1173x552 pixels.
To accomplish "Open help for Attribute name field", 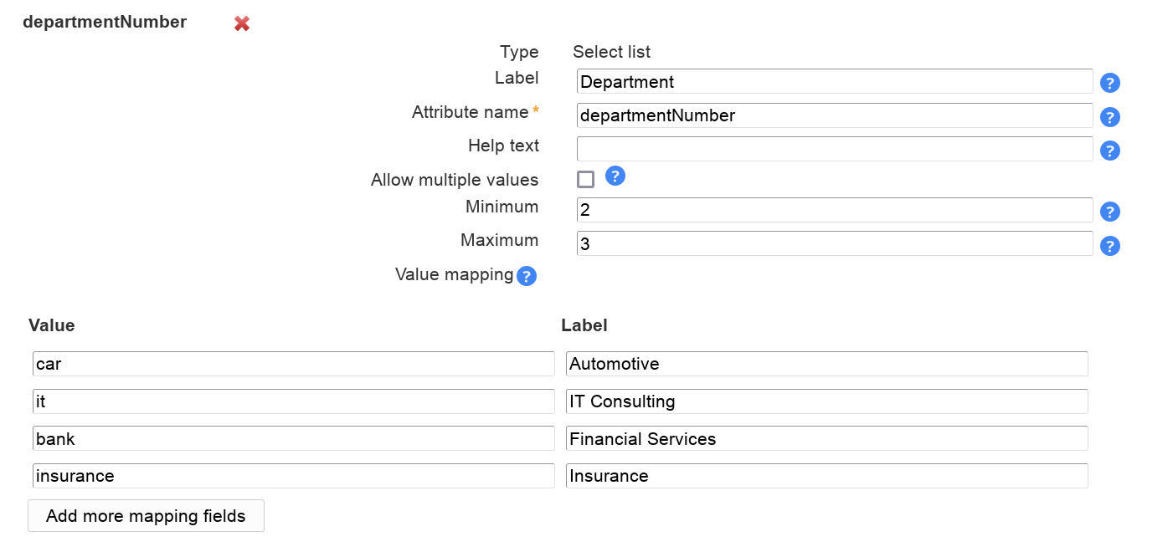I will (x=1109, y=117).
